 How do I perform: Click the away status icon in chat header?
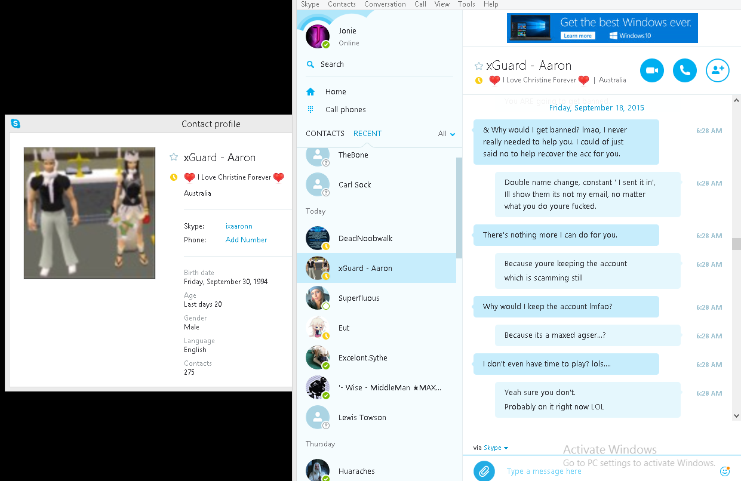tap(478, 81)
